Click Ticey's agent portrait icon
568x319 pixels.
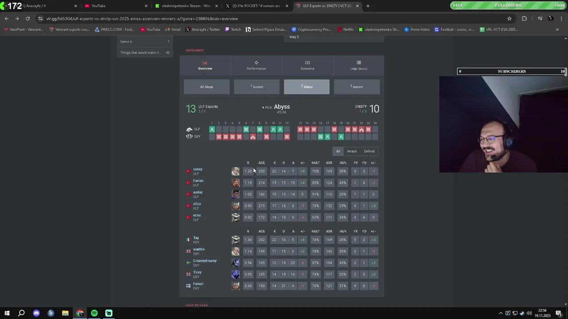[x=236, y=275]
